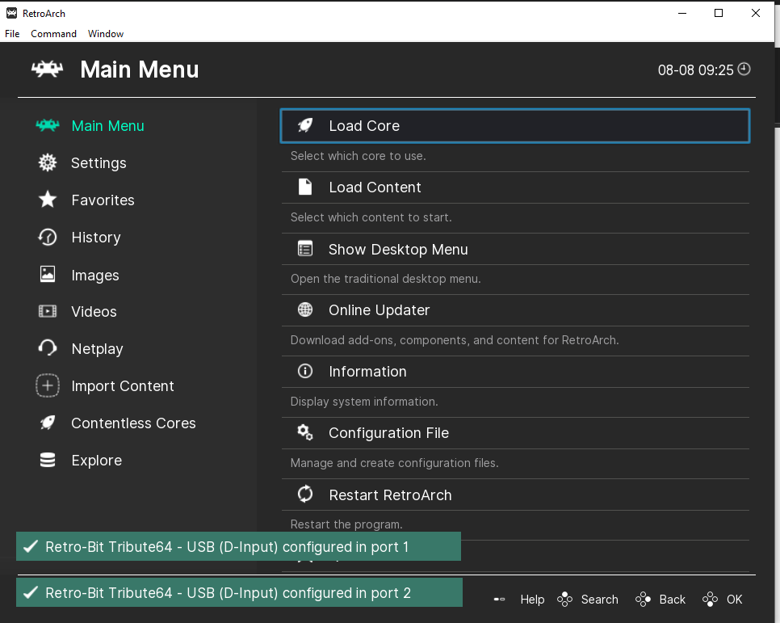This screenshot has height=623, width=780.
Task: Click the Online Updater globe icon
Action: [x=305, y=309]
